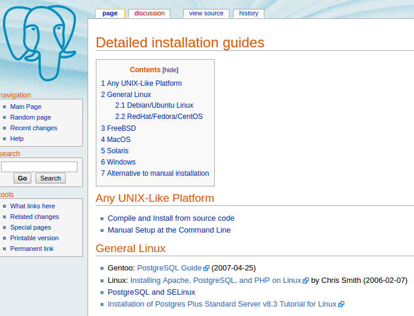Open Compile and Install from source code

[171, 218]
